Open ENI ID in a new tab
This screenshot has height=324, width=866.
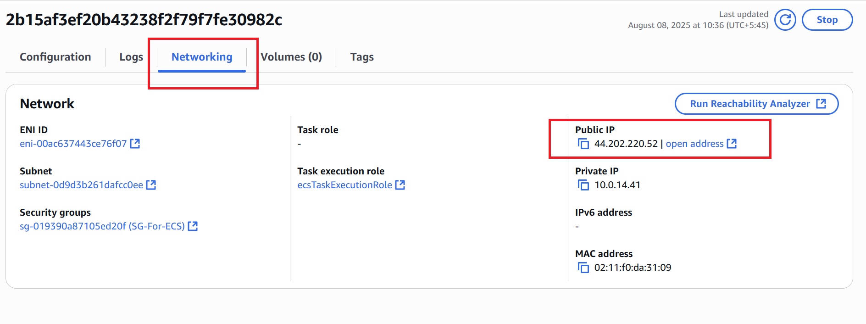point(135,144)
